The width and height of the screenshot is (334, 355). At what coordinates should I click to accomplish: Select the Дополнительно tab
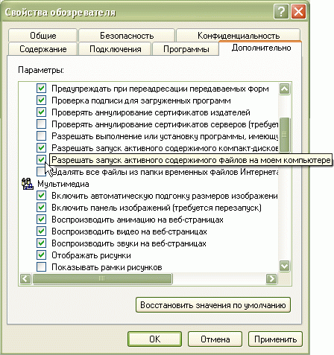[x=261, y=48]
